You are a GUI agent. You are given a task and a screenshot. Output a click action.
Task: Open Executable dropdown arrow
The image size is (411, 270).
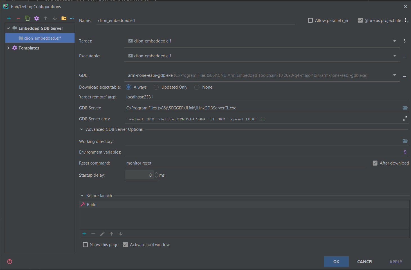click(395, 56)
